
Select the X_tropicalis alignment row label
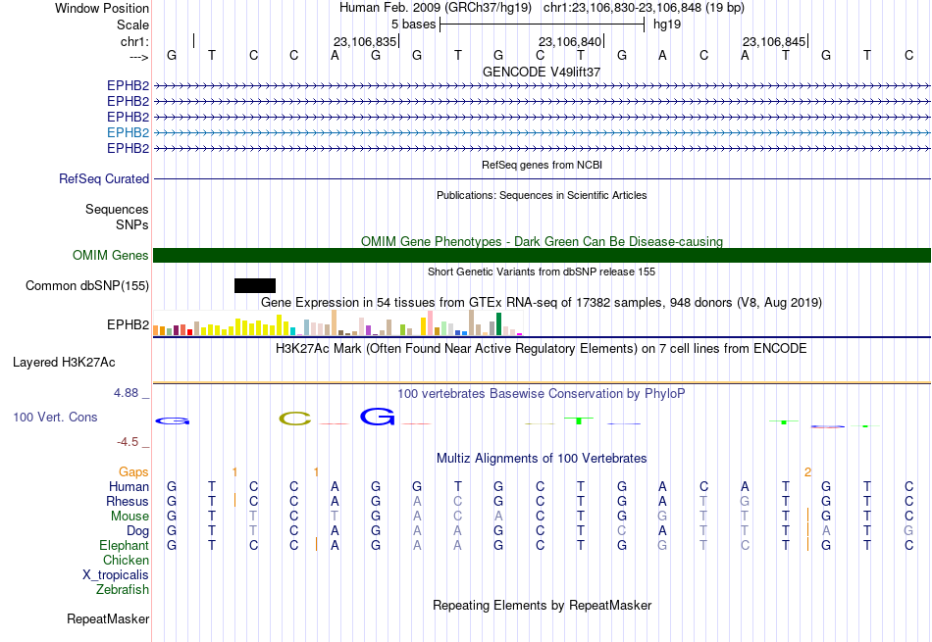pos(116,575)
